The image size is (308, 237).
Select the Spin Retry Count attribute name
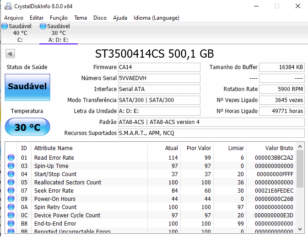click(x=55, y=207)
